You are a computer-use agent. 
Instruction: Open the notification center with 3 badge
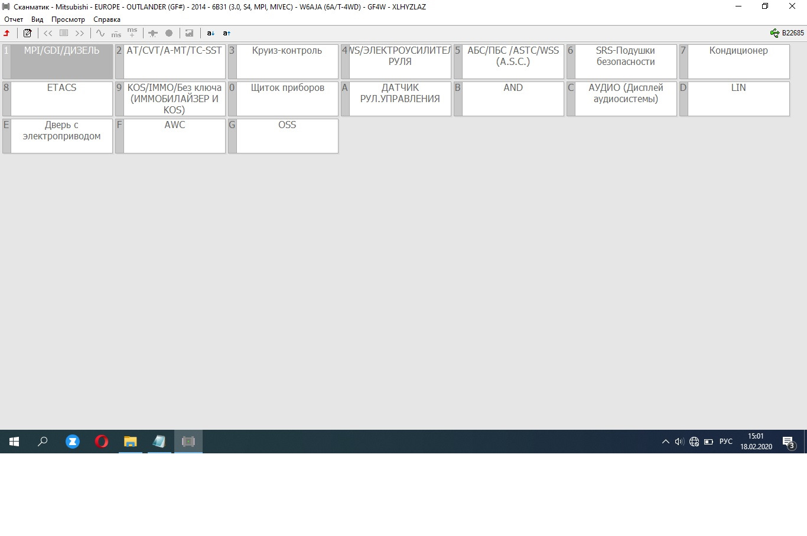pyautogui.click(x=789, y=442)
